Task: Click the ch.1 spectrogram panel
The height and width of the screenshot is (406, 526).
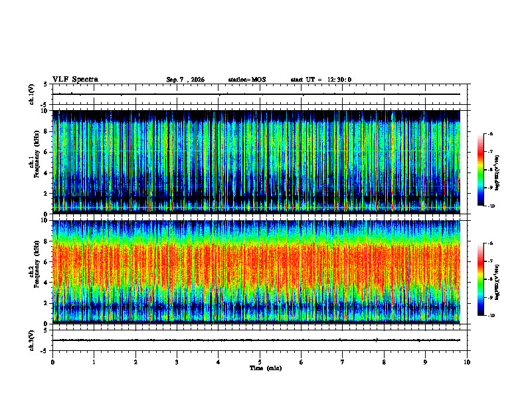Action: tap(256, 162)
